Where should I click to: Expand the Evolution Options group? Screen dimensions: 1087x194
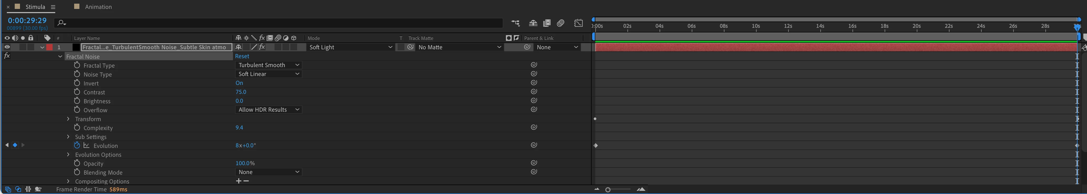68,154
